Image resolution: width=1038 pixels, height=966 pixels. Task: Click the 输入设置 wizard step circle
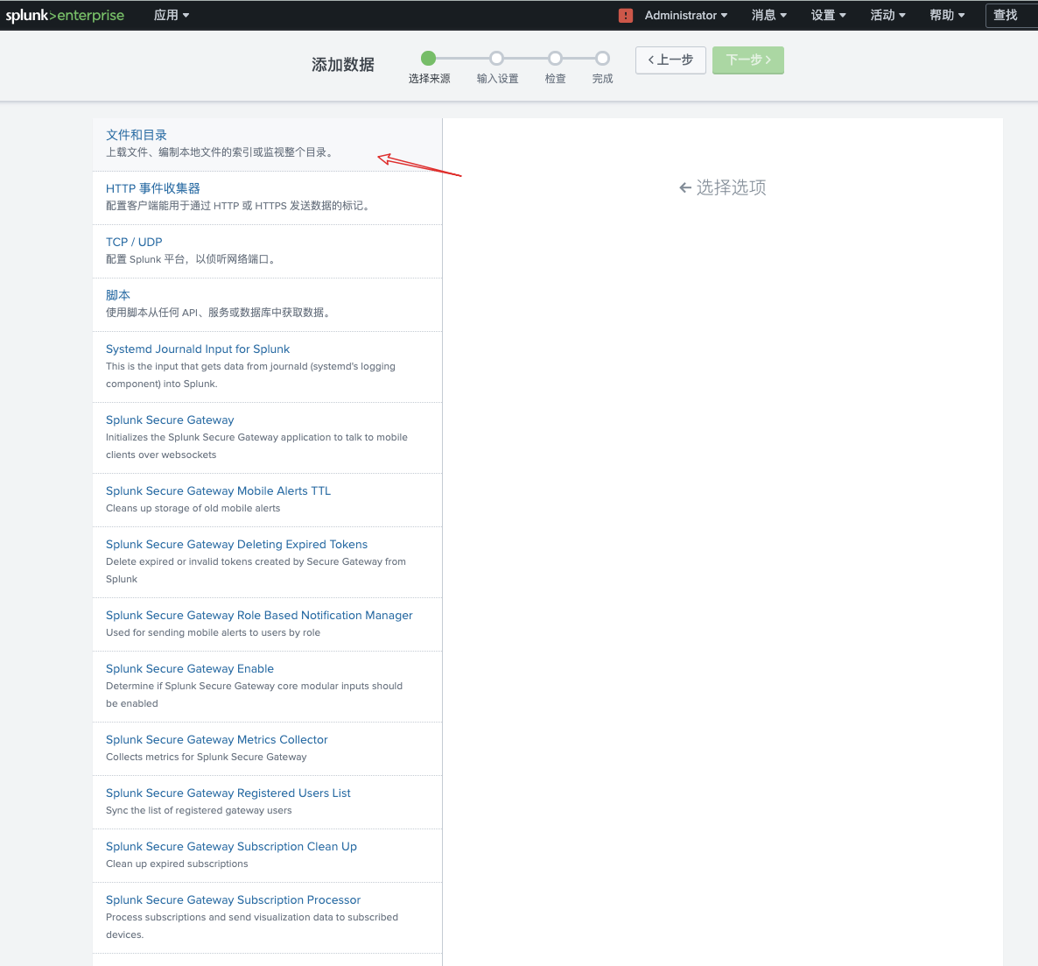(496, 59)
